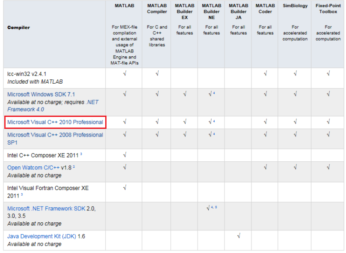This screenshot has width=346, height=253.
Task: Click the Fixed-Point Toolbox column header
Action: (x=328, y=9)
